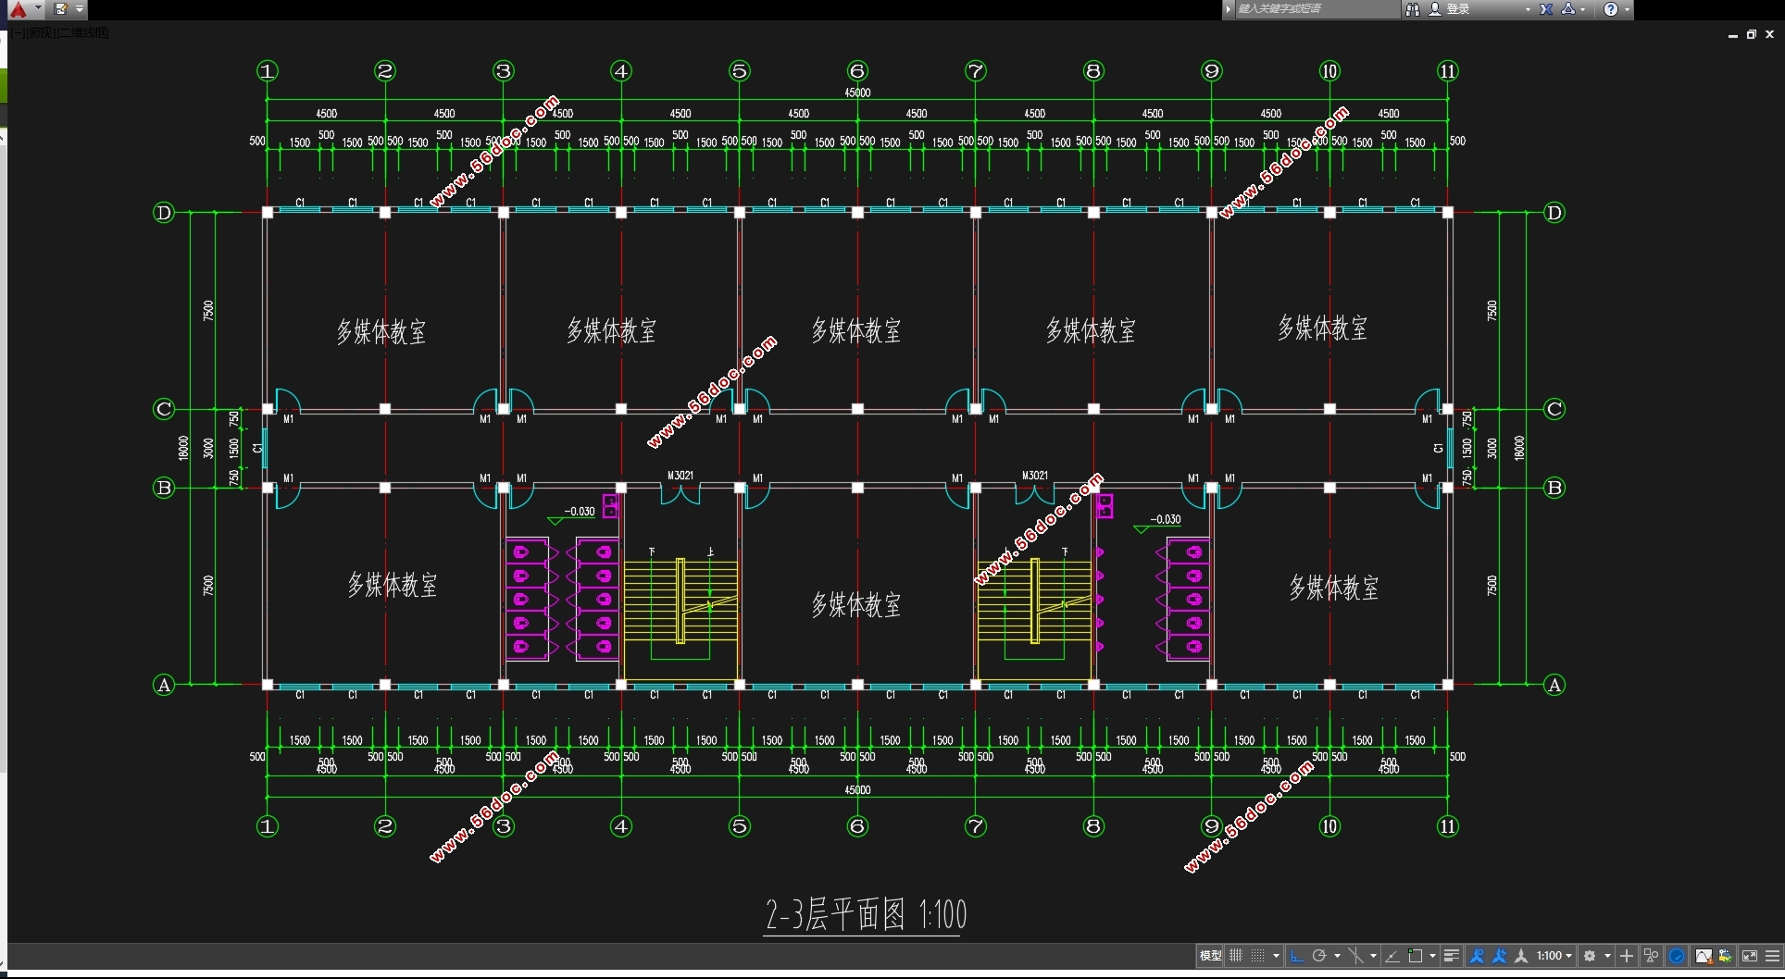Viewport: 1785px width, 979px height.
Task: Toggle ortho mode in the status bar
Action: [1296, 956]
